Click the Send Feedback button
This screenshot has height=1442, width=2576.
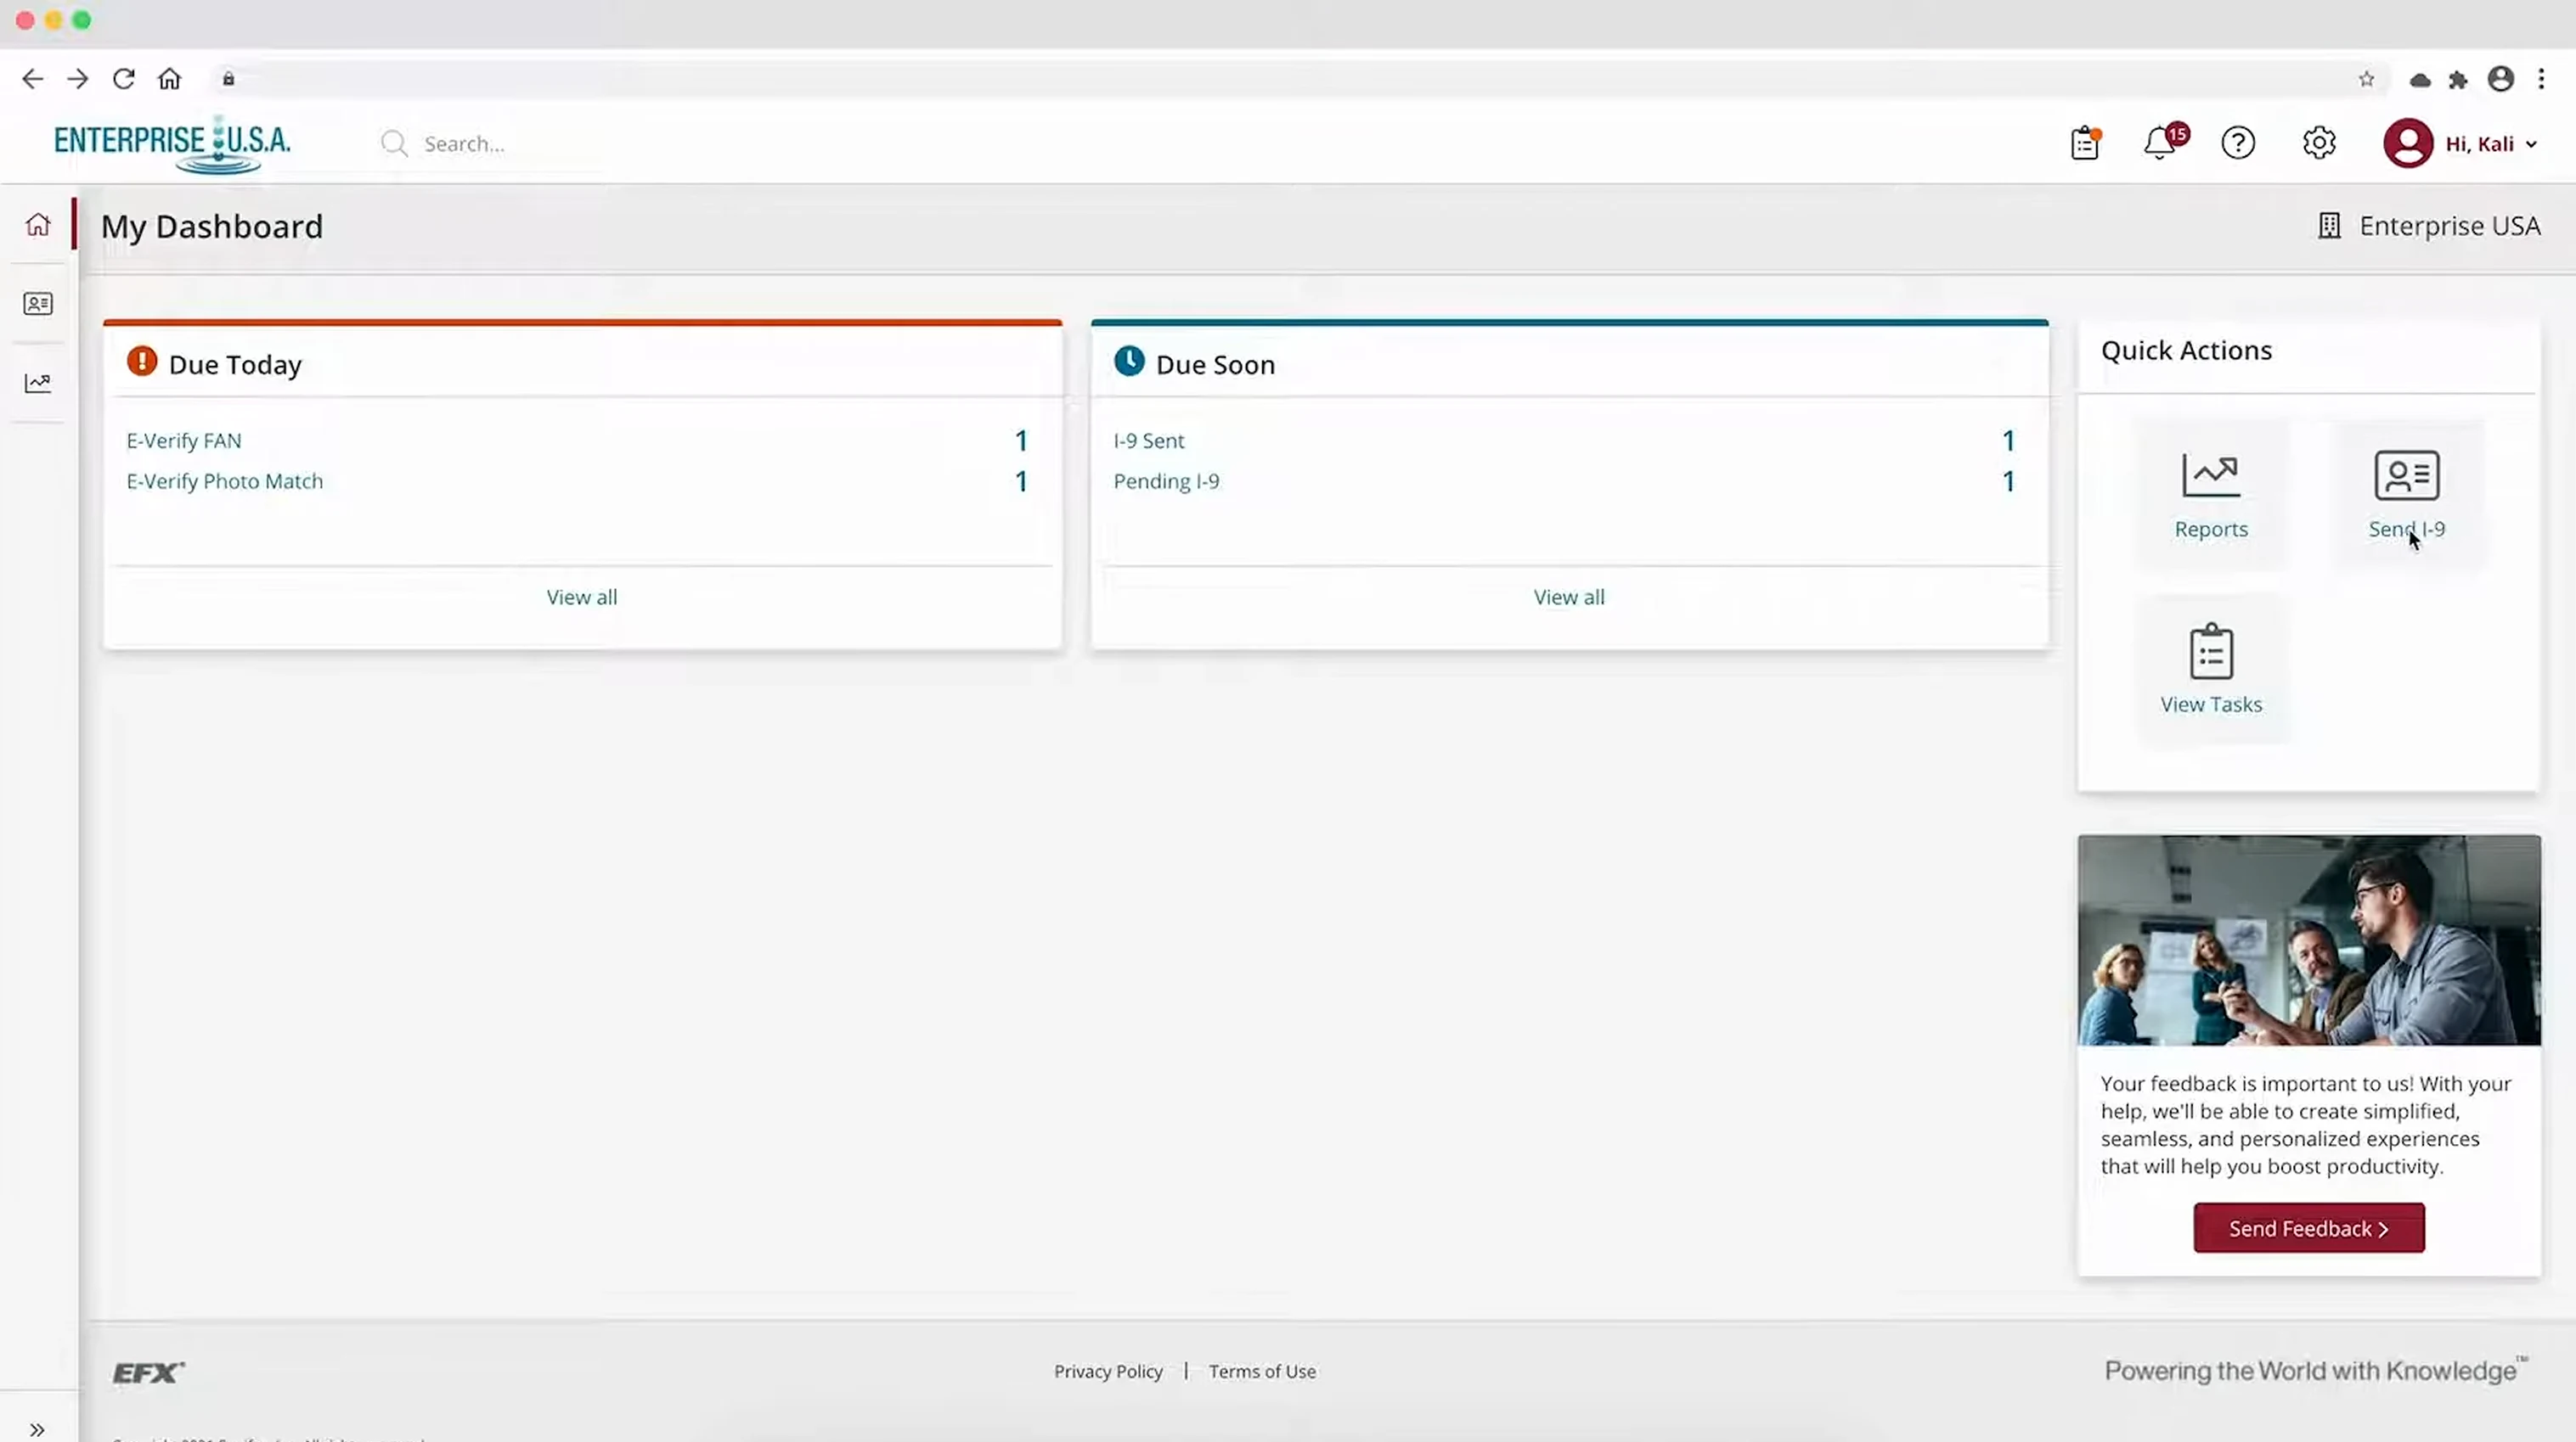[2308, 1228]
